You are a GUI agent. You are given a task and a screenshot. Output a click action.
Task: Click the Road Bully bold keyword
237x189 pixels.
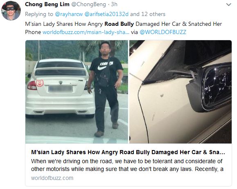click(x=119, y=24)
